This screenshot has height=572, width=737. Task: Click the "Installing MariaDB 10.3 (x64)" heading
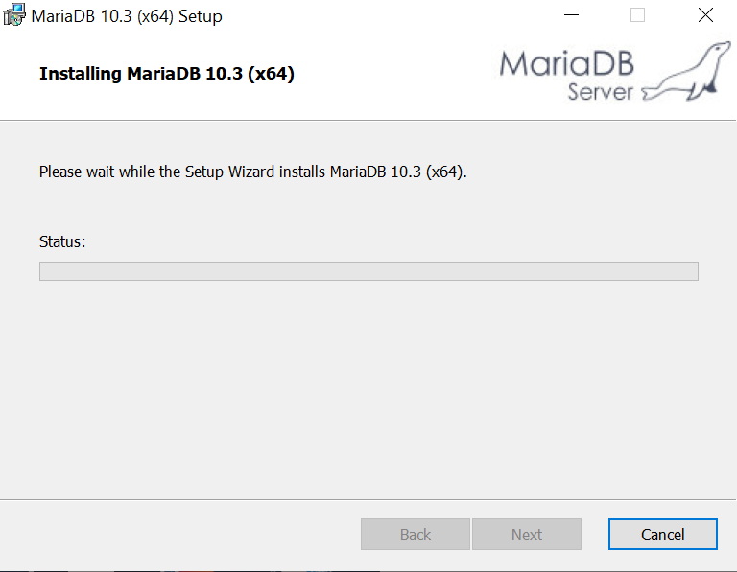point(167,74)
